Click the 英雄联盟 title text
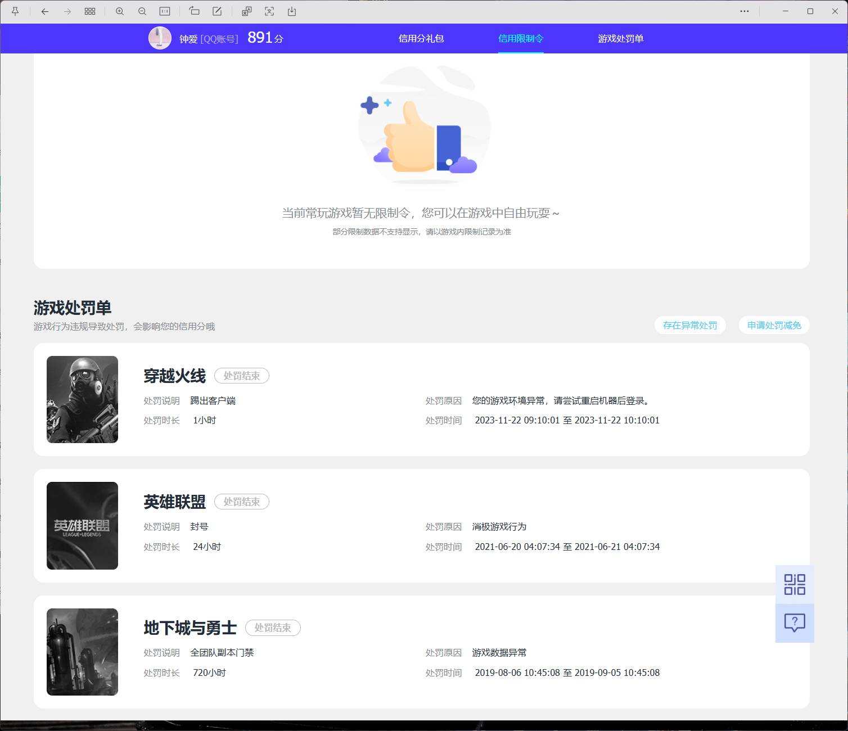Image resolution: width=848 pixels, height=731 pixels. tap(175, 502)
